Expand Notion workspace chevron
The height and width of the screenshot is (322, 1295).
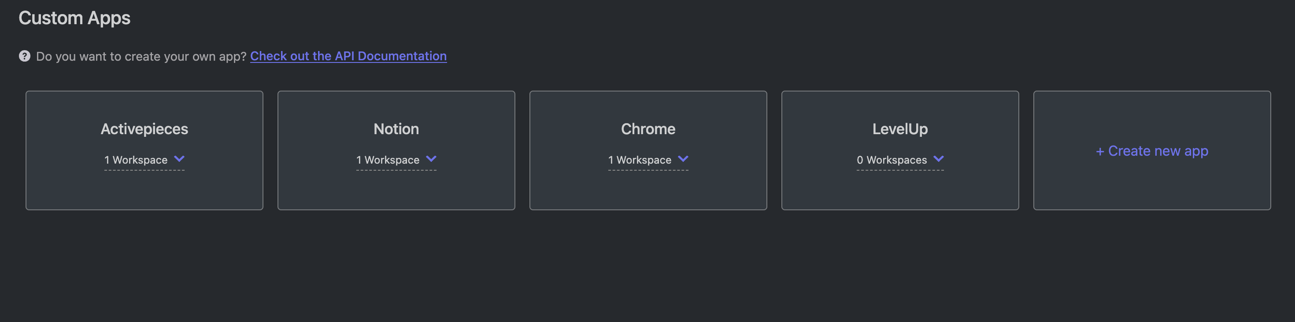(431, 159)
